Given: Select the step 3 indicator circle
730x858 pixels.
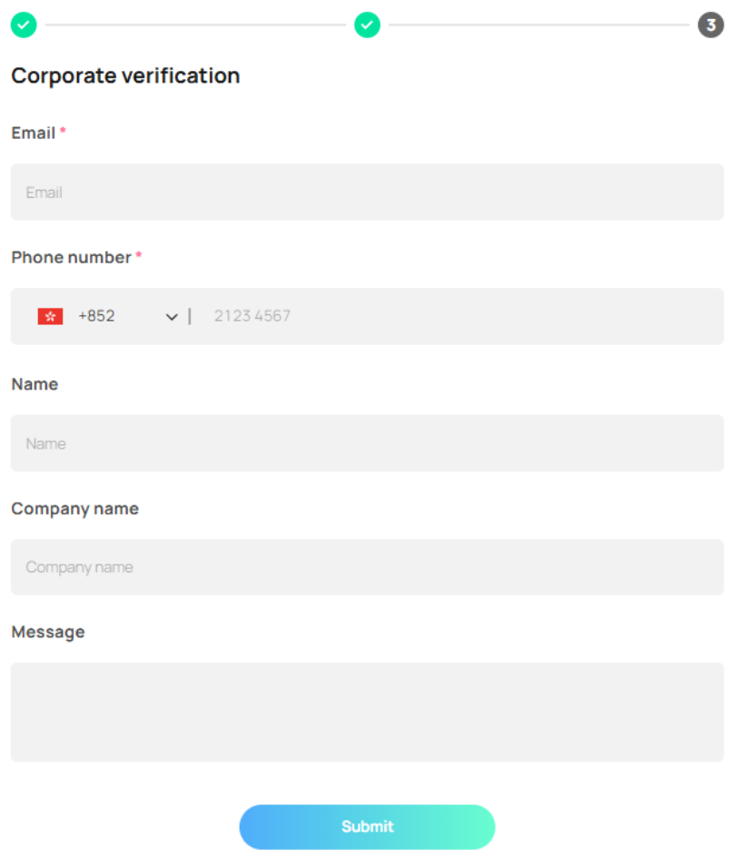Looking at the screenshot, I should point(710,25).
